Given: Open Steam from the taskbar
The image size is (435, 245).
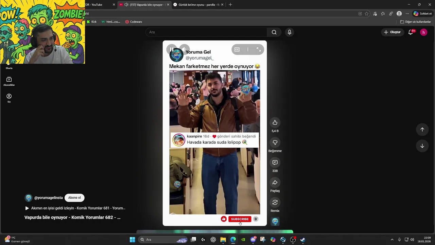Looking at the screenshot, I should [303, 240].
